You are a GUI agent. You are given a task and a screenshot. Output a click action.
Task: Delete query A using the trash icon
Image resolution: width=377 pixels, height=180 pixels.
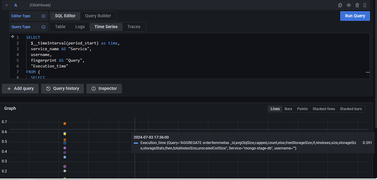[357, 5]
